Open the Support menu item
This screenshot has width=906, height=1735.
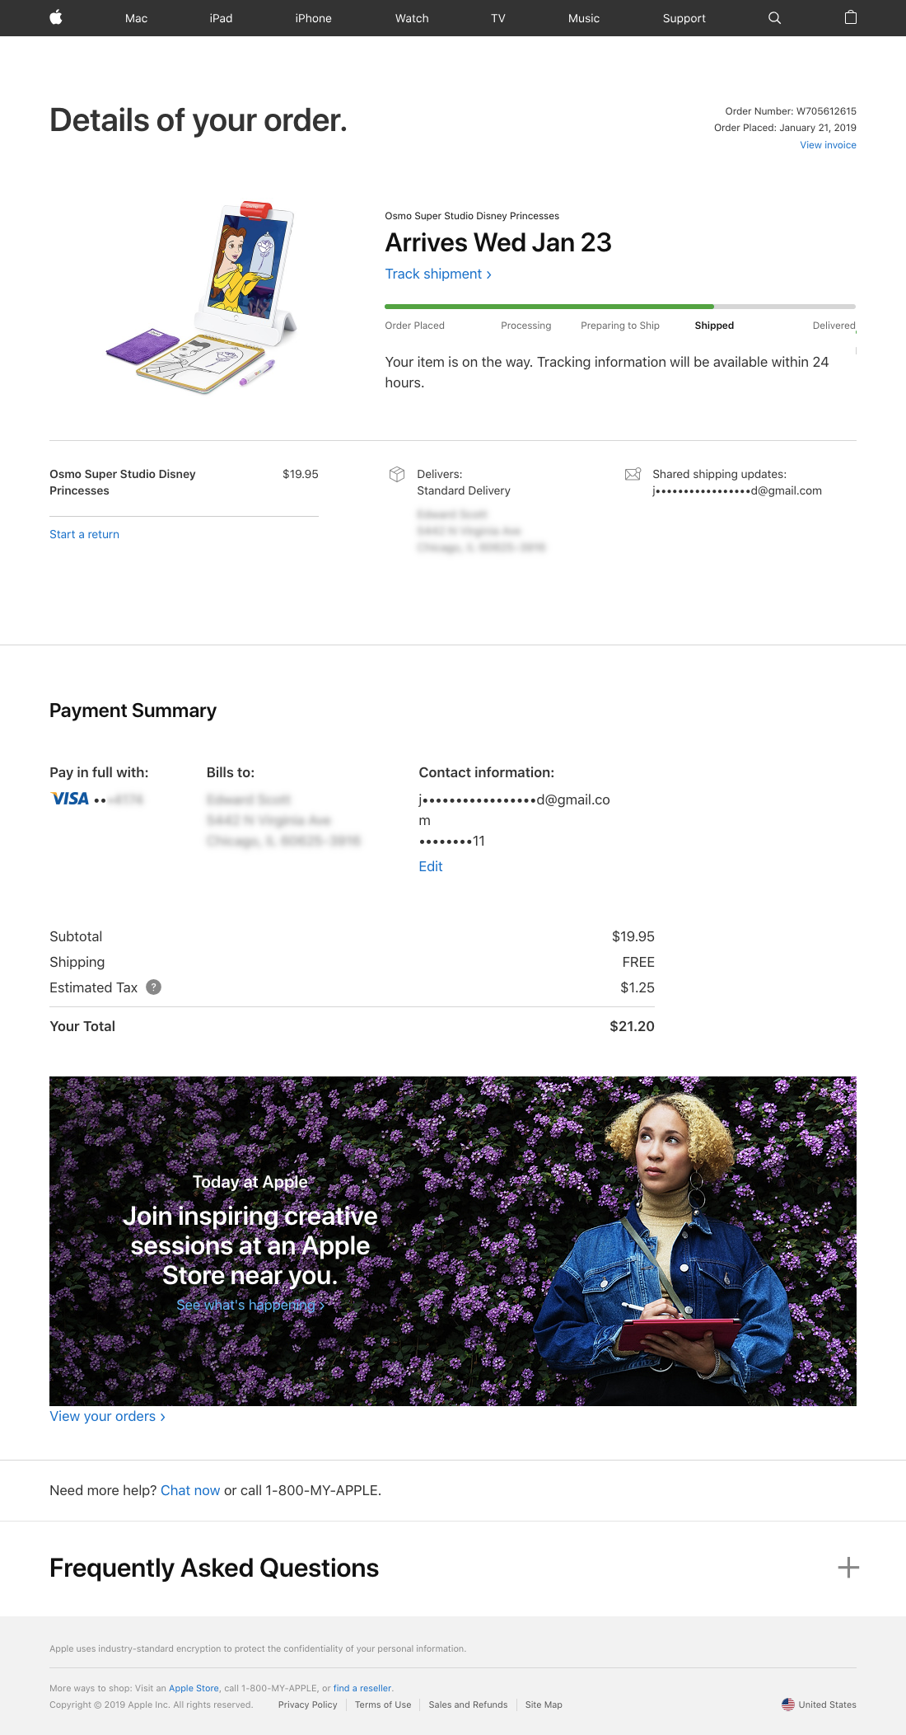click(x=684, y=18)
